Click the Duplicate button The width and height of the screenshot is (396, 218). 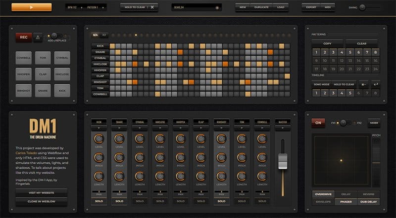tap(261, 7)
